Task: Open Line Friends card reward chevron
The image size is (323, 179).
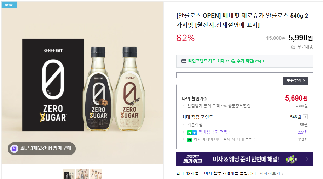Action: click(263, 61)
